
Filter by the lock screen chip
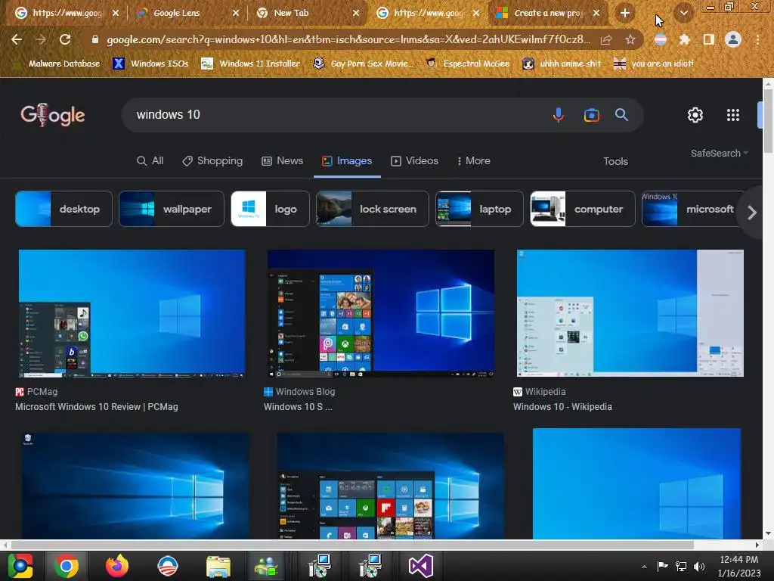372,209
